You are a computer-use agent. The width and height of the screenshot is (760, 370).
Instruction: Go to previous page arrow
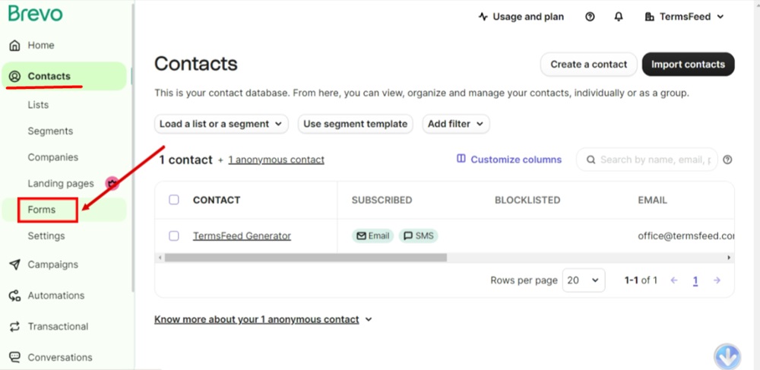[673, 280]
